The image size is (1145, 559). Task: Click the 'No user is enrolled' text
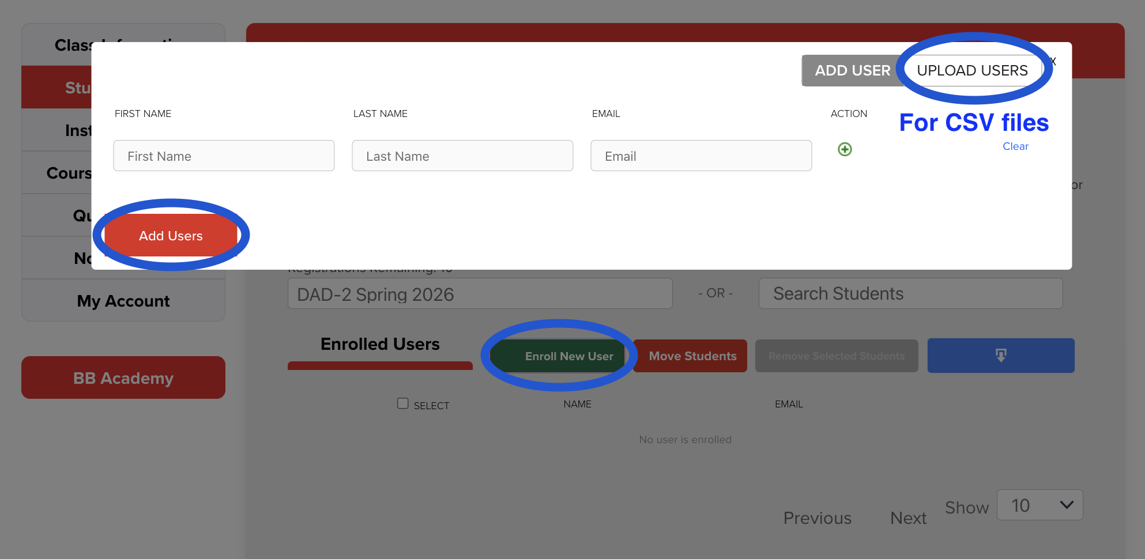click(x=685, y=440)
